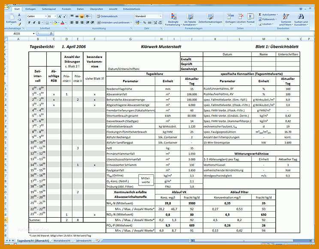Open the Daten ribbon tab

[x=80, y=9]
